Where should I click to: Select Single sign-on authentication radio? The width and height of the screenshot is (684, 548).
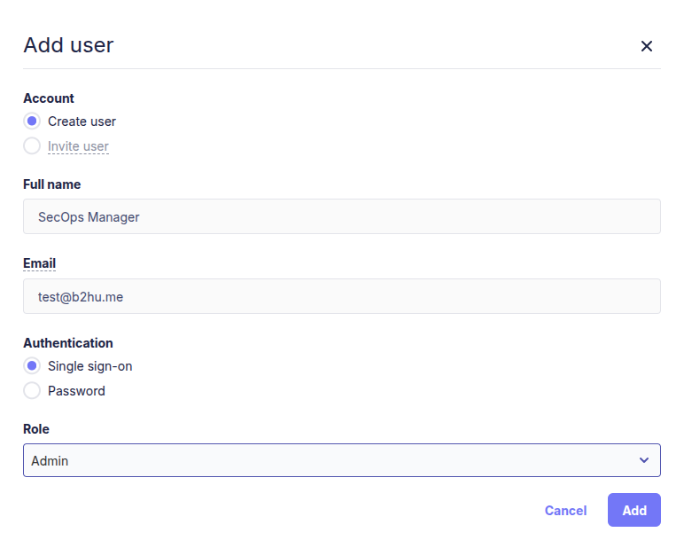32,366
